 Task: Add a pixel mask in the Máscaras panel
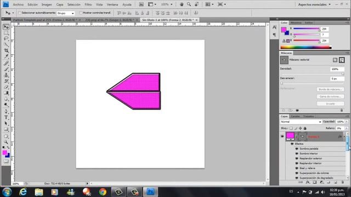[335, 60]
